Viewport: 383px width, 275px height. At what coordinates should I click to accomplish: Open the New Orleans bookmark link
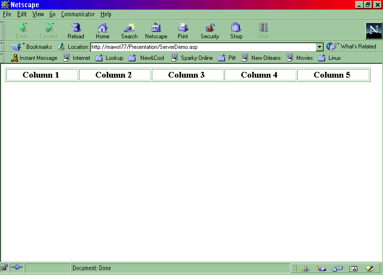coord(261,58)
